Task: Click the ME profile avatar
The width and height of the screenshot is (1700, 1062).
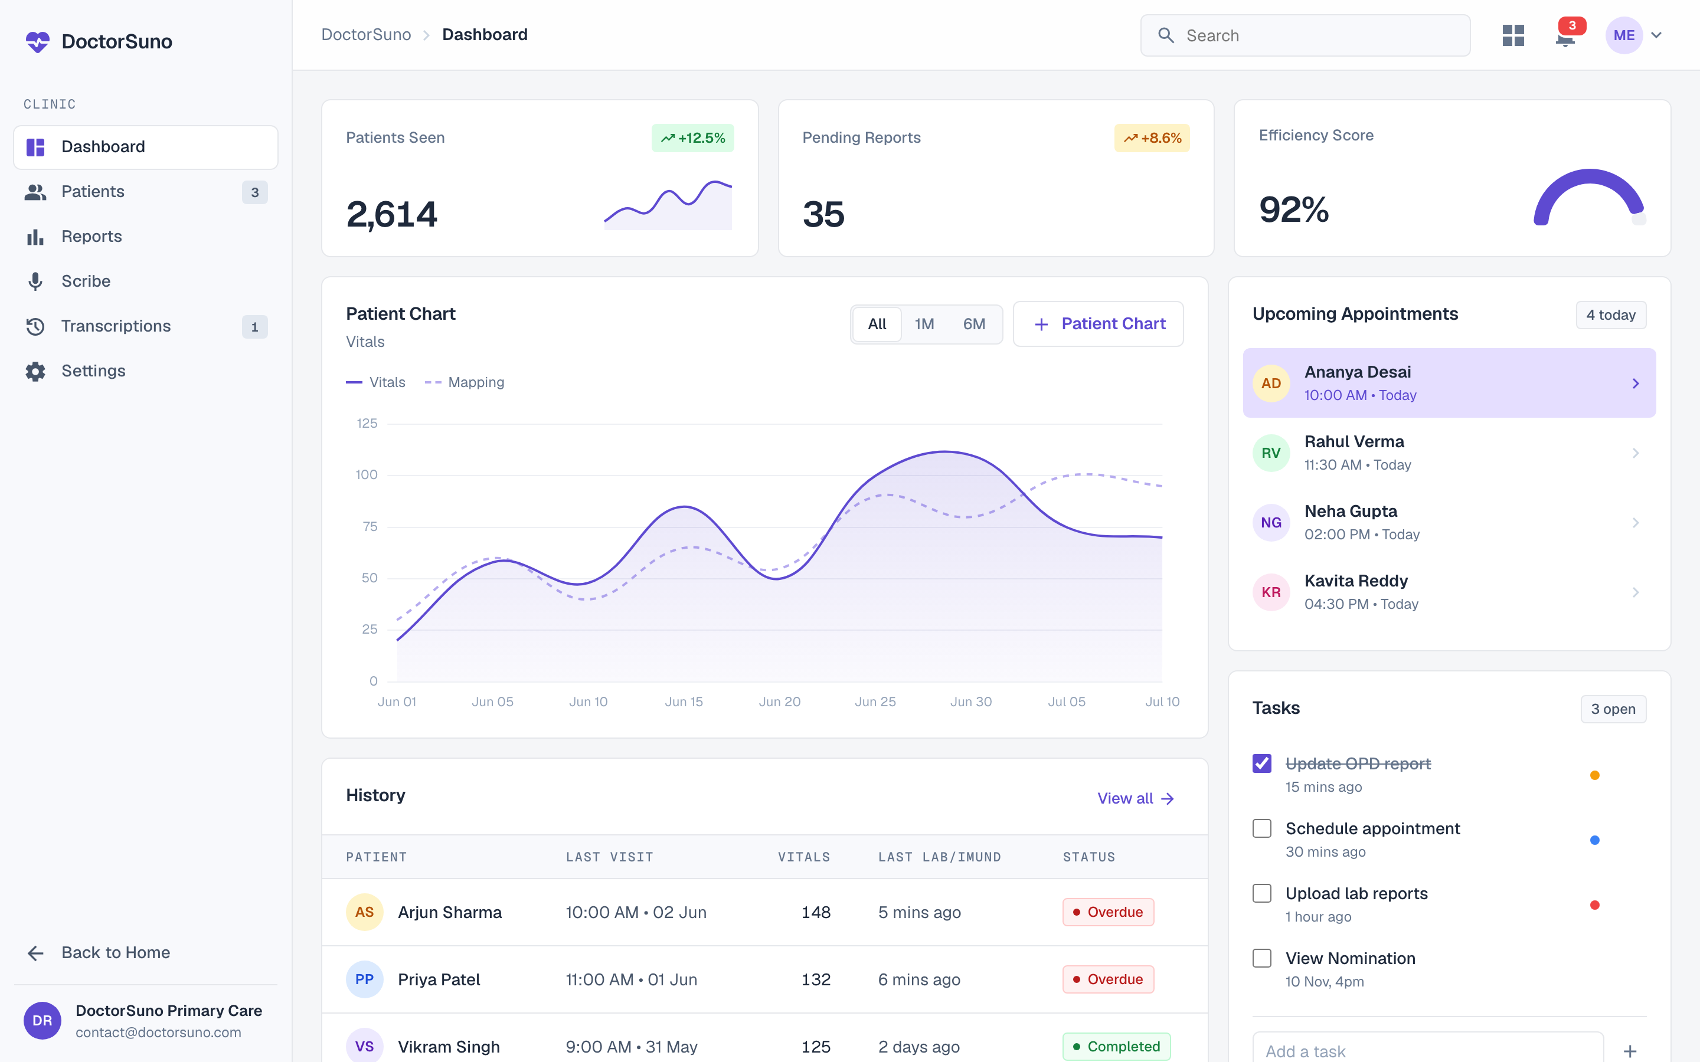Action: click(x=1623, y=35)
